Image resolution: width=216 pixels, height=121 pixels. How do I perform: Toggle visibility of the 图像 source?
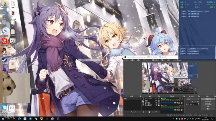pos(156,101)
